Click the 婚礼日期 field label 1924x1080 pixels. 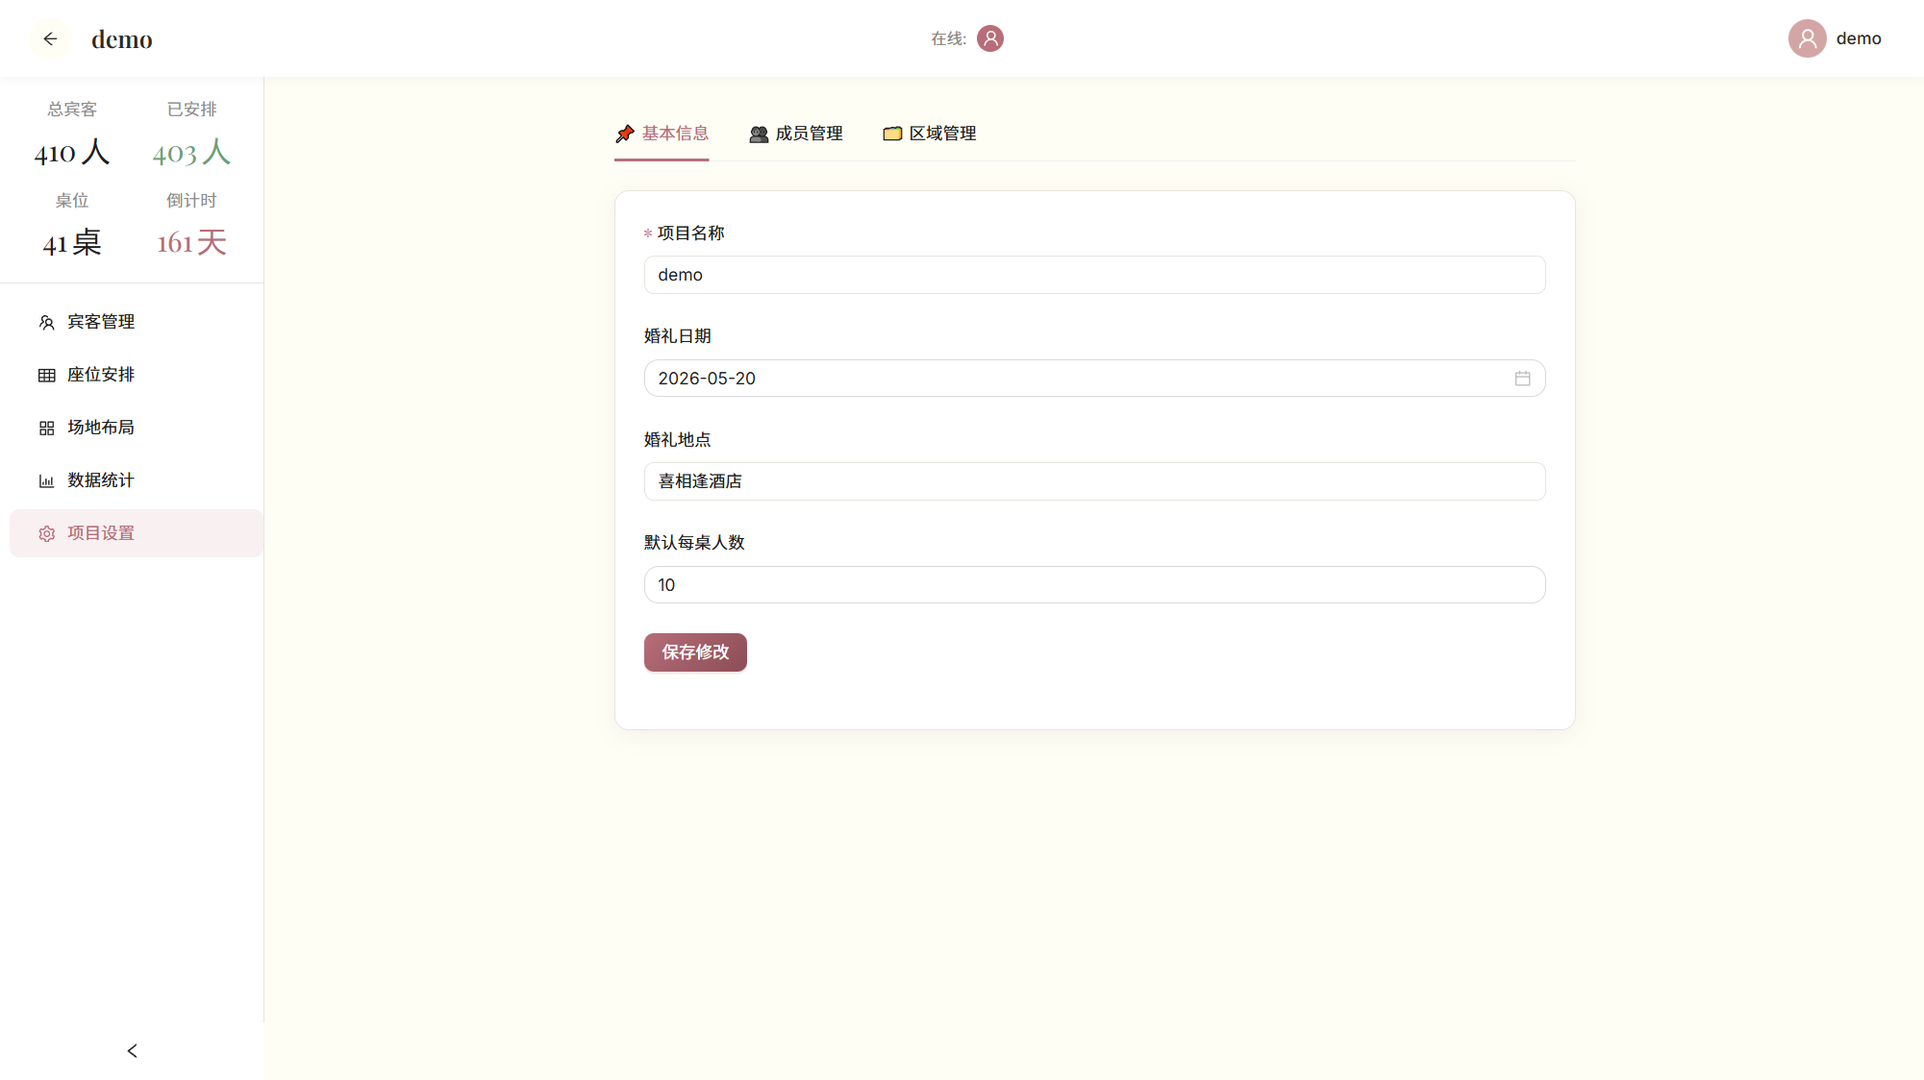pyautogui.click(x=677, y=336)
